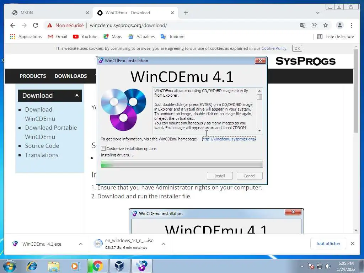This screenshot has height=273, width=364.
Task: Open the wincdemu.sysprogs.org homepage link
Action: click(x=229, y=139)
